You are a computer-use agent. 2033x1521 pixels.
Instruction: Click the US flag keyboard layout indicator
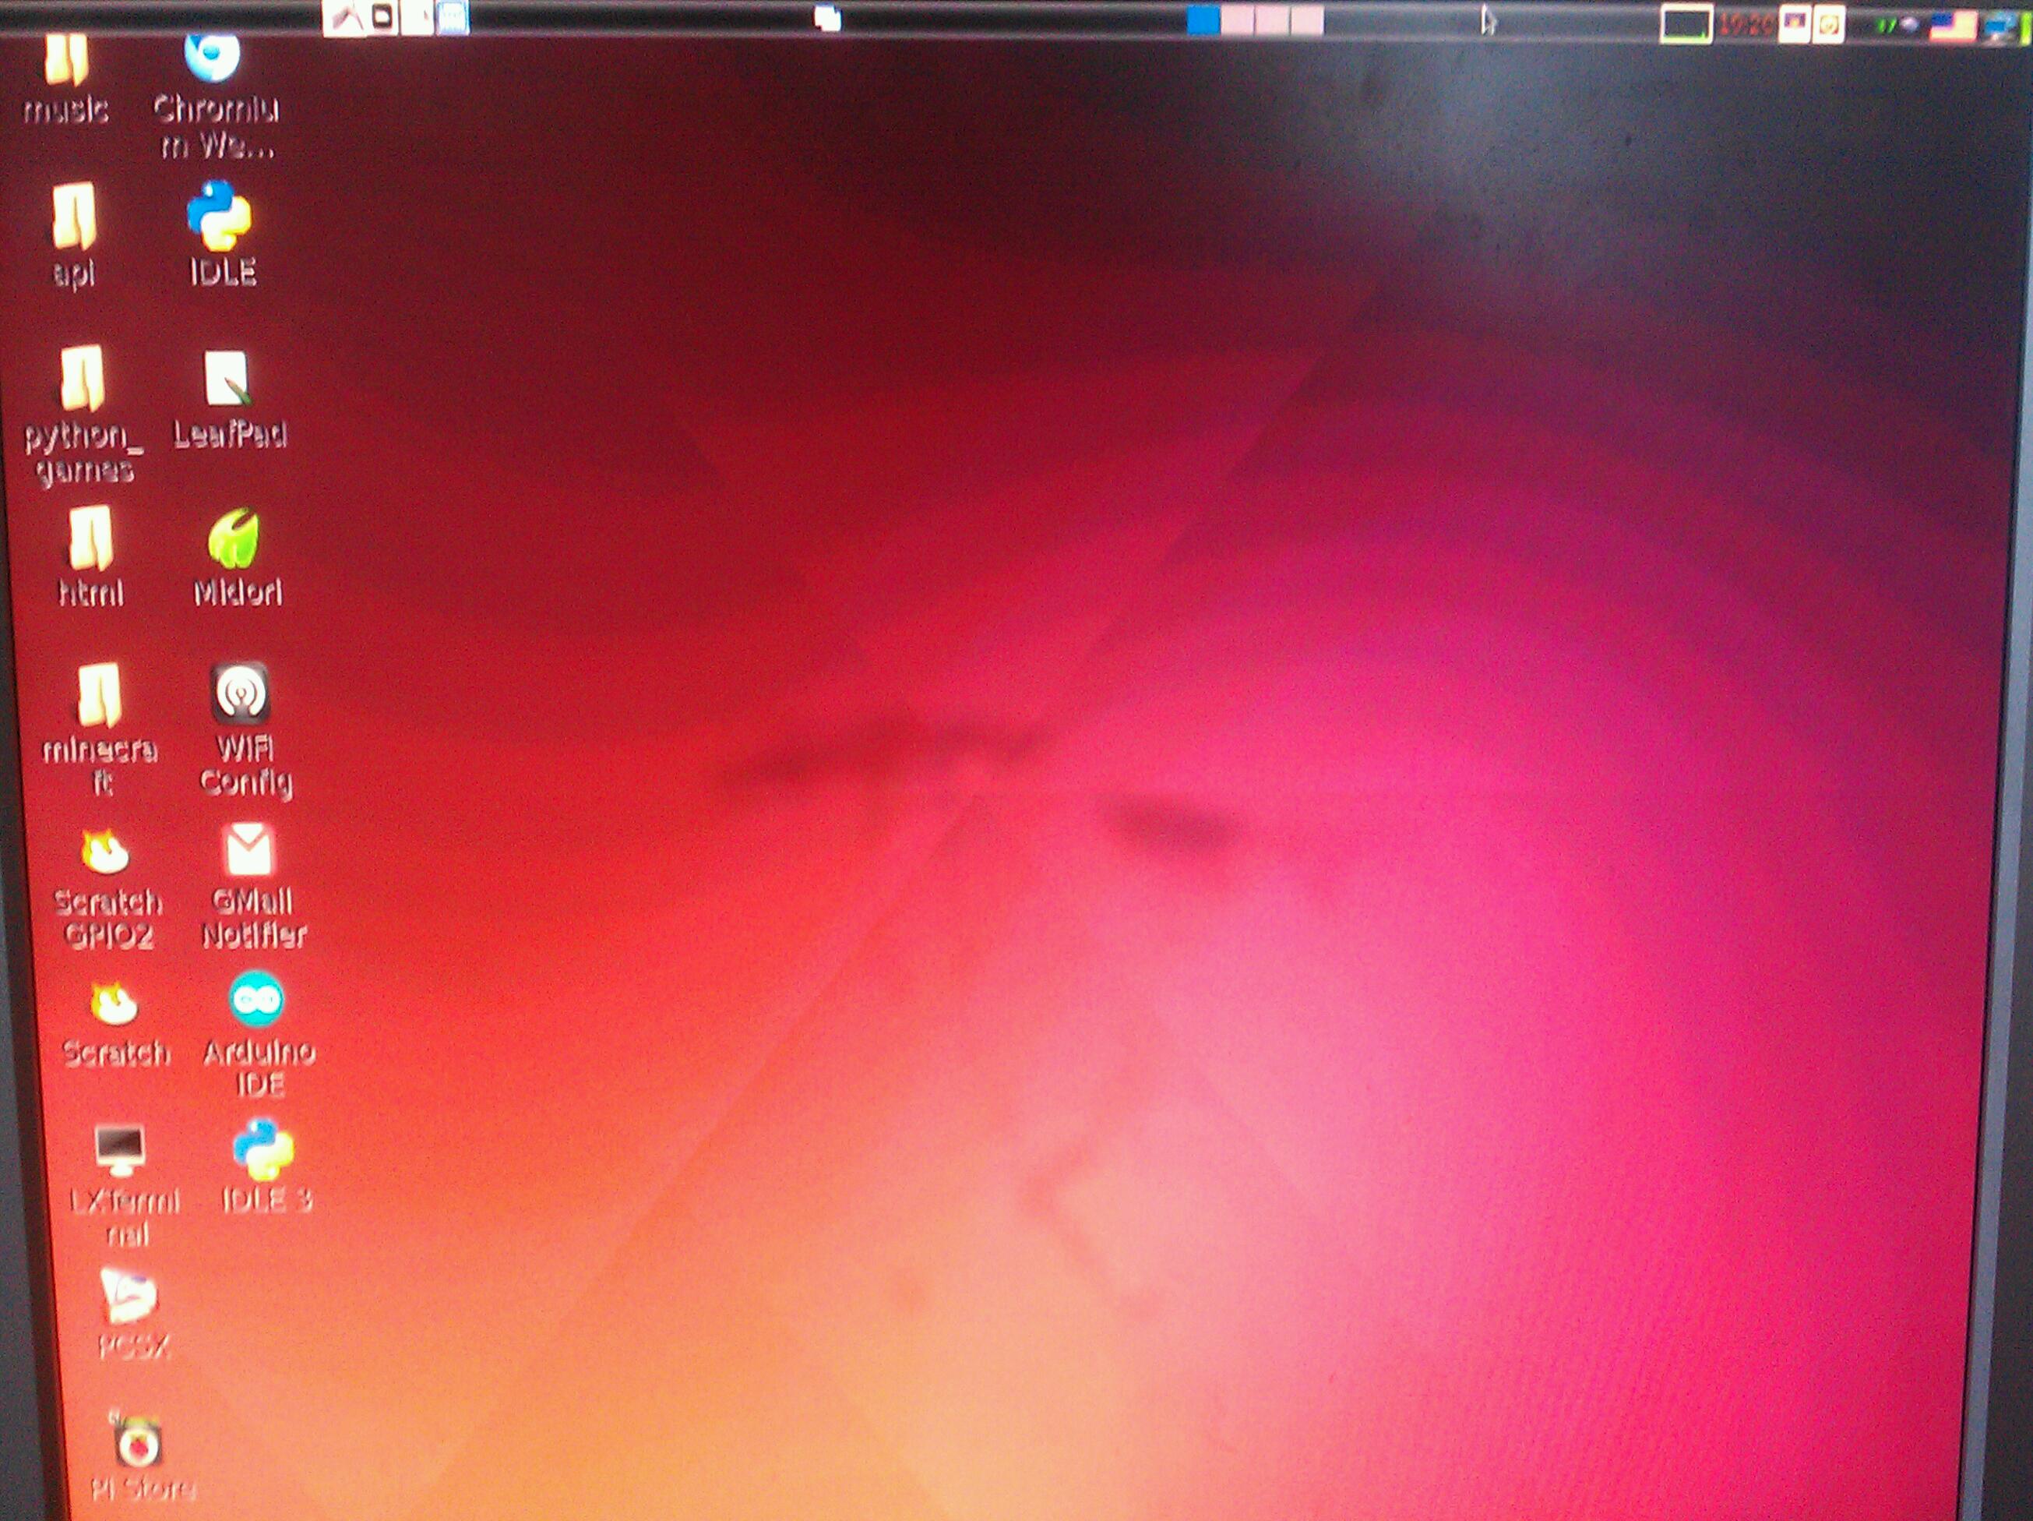tap(1951, 26)
